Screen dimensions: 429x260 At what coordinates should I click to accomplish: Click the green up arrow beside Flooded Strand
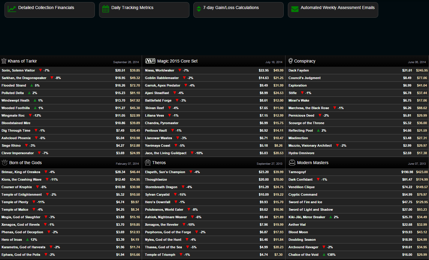pos(32,85)
